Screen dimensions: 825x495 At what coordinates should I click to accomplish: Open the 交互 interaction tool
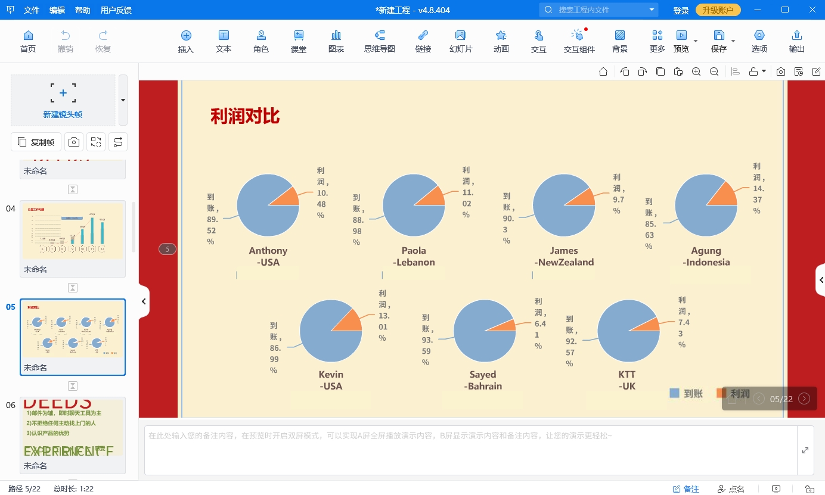pos(539,41)
